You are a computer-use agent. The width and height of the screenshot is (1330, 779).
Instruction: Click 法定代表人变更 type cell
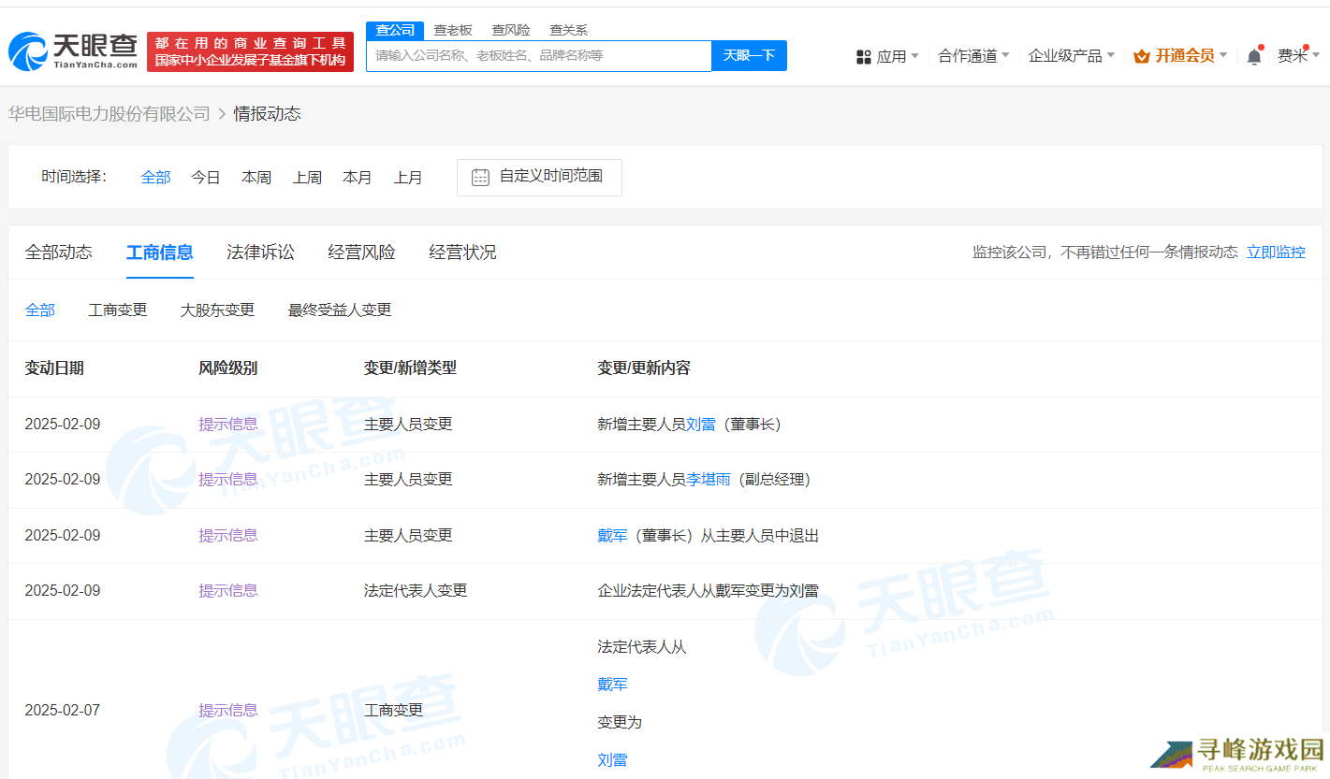tap(416, 590)
